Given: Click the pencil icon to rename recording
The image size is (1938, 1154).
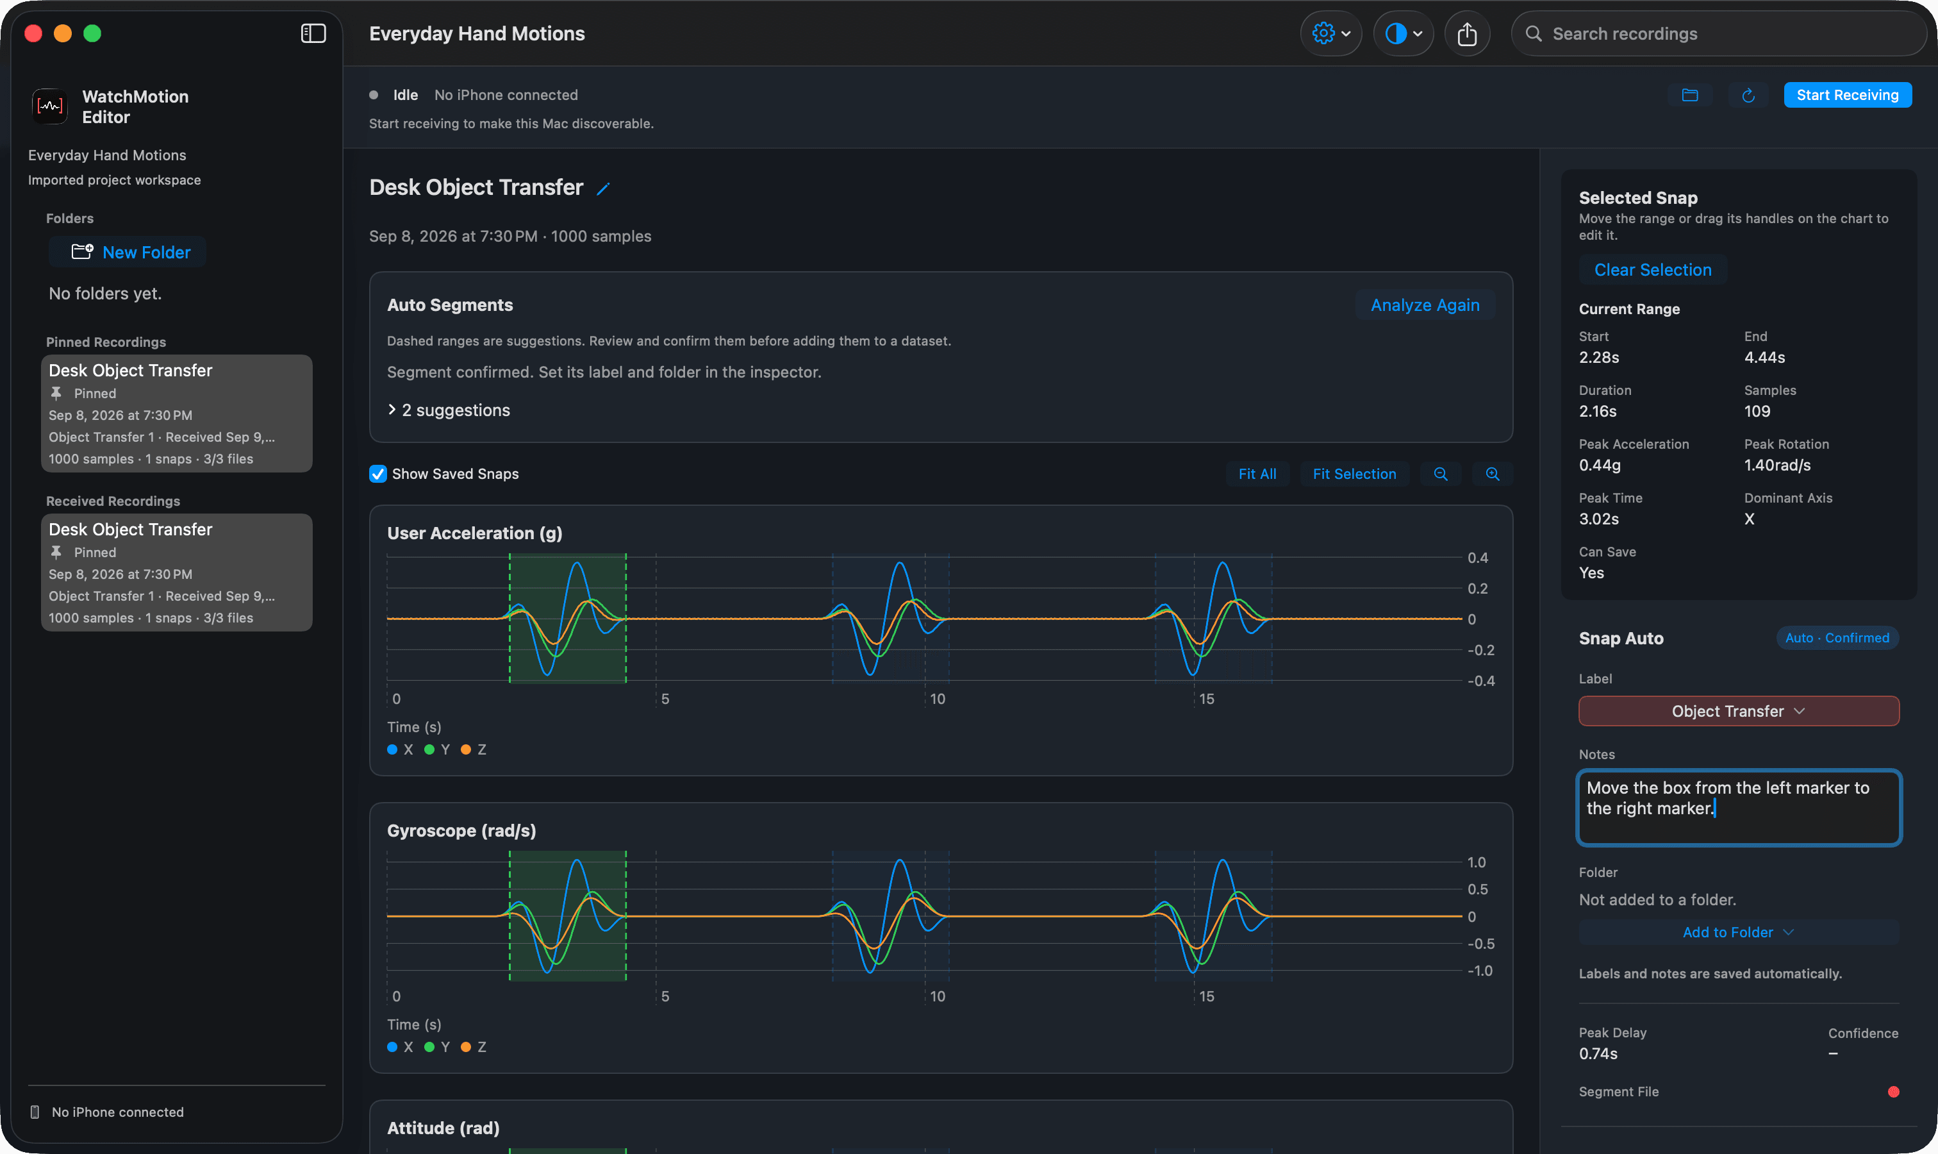Looking at the screenshot, I should tap(602, 188).
